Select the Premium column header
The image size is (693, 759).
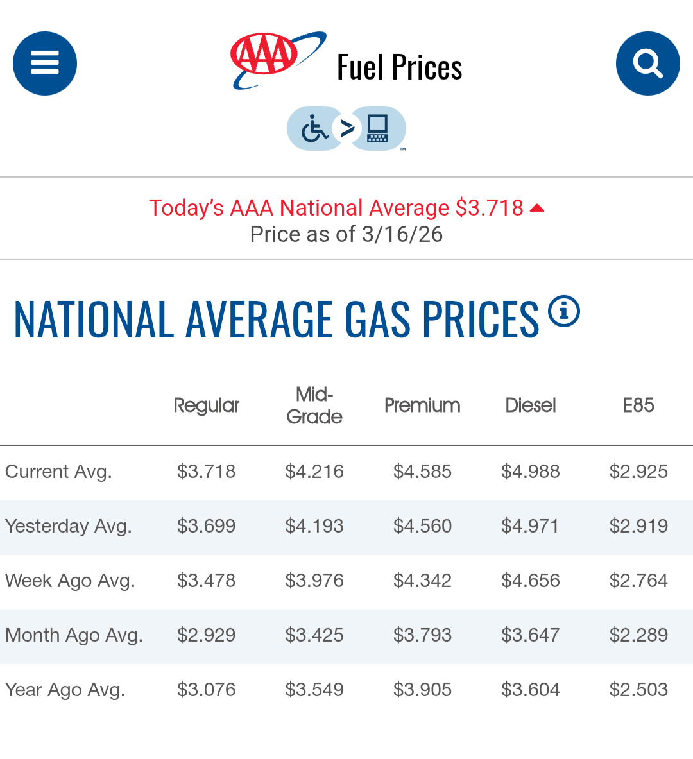(x=422, y=405)
